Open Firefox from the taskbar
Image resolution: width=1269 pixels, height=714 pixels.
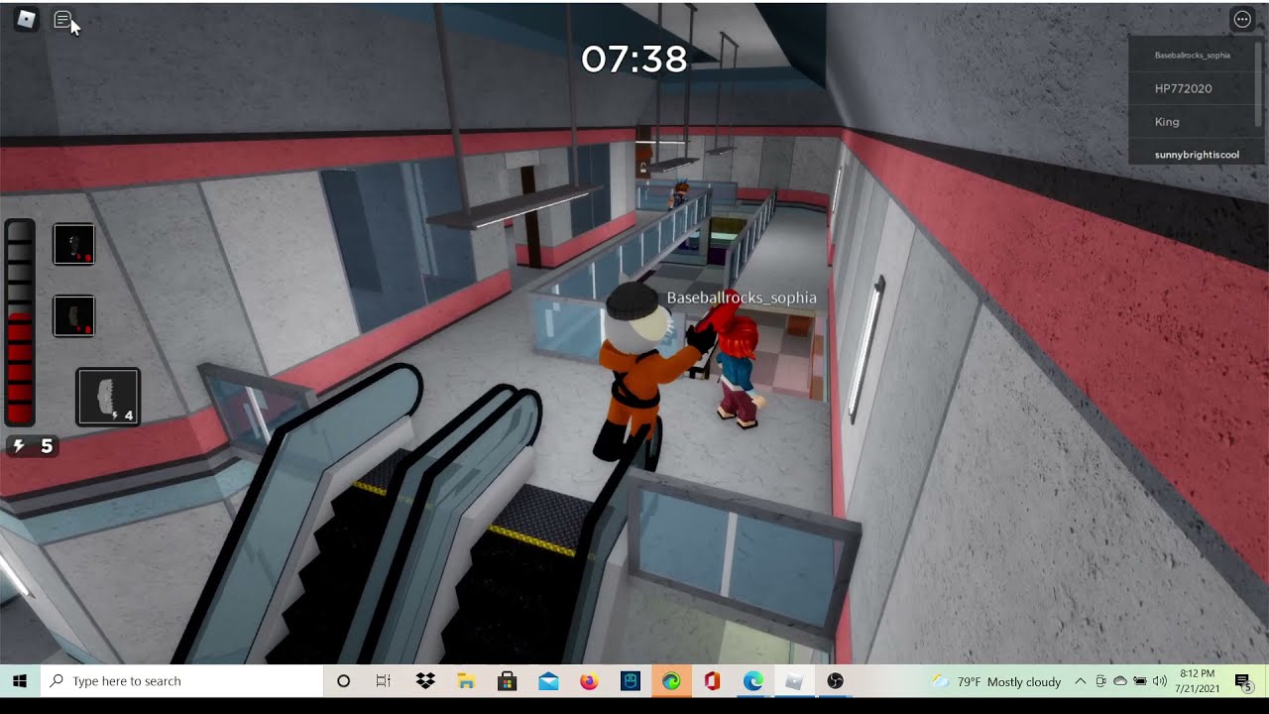point(589,681)
